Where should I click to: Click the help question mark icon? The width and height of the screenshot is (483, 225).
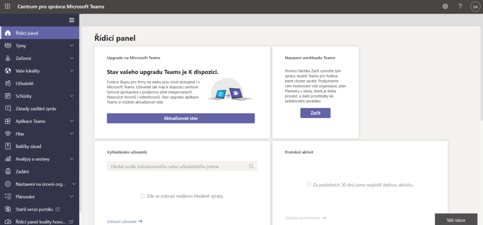coord(460,7)
